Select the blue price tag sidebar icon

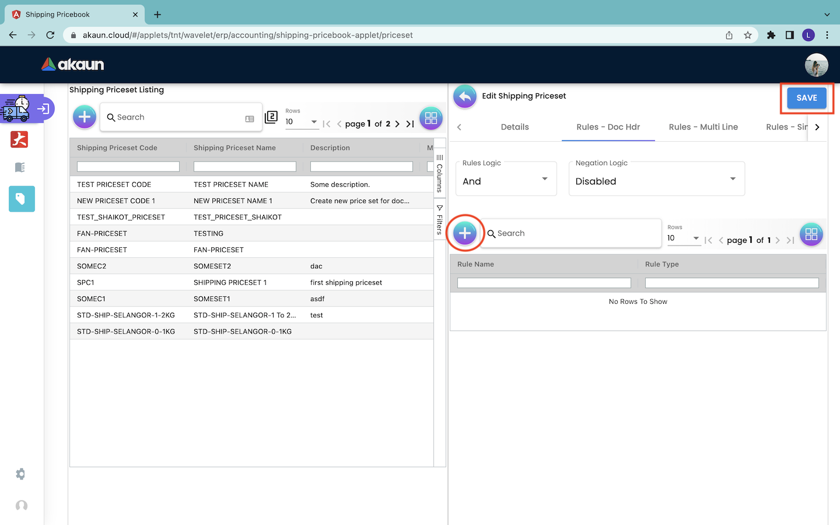tap(22, 199)
